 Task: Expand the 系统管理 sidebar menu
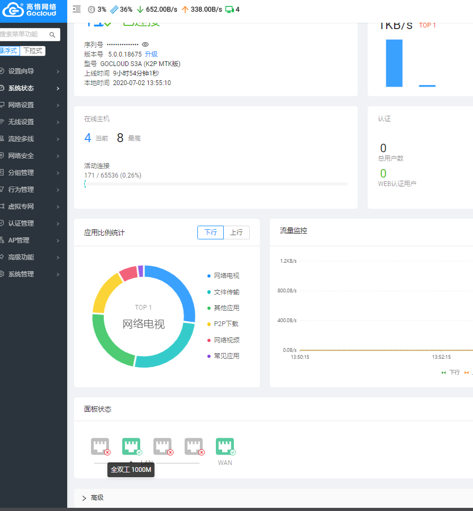pos(21,274)
